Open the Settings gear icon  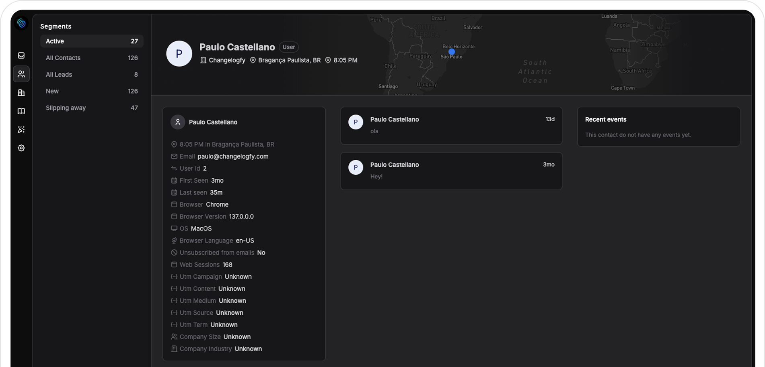point(21,148)
